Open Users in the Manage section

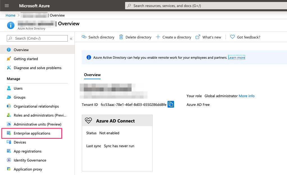click(18, 88)
